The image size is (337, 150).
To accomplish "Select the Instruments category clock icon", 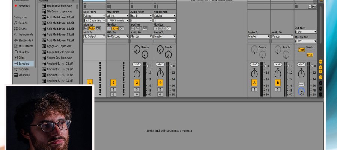I will pyautogui.click(x=16, y=35).
